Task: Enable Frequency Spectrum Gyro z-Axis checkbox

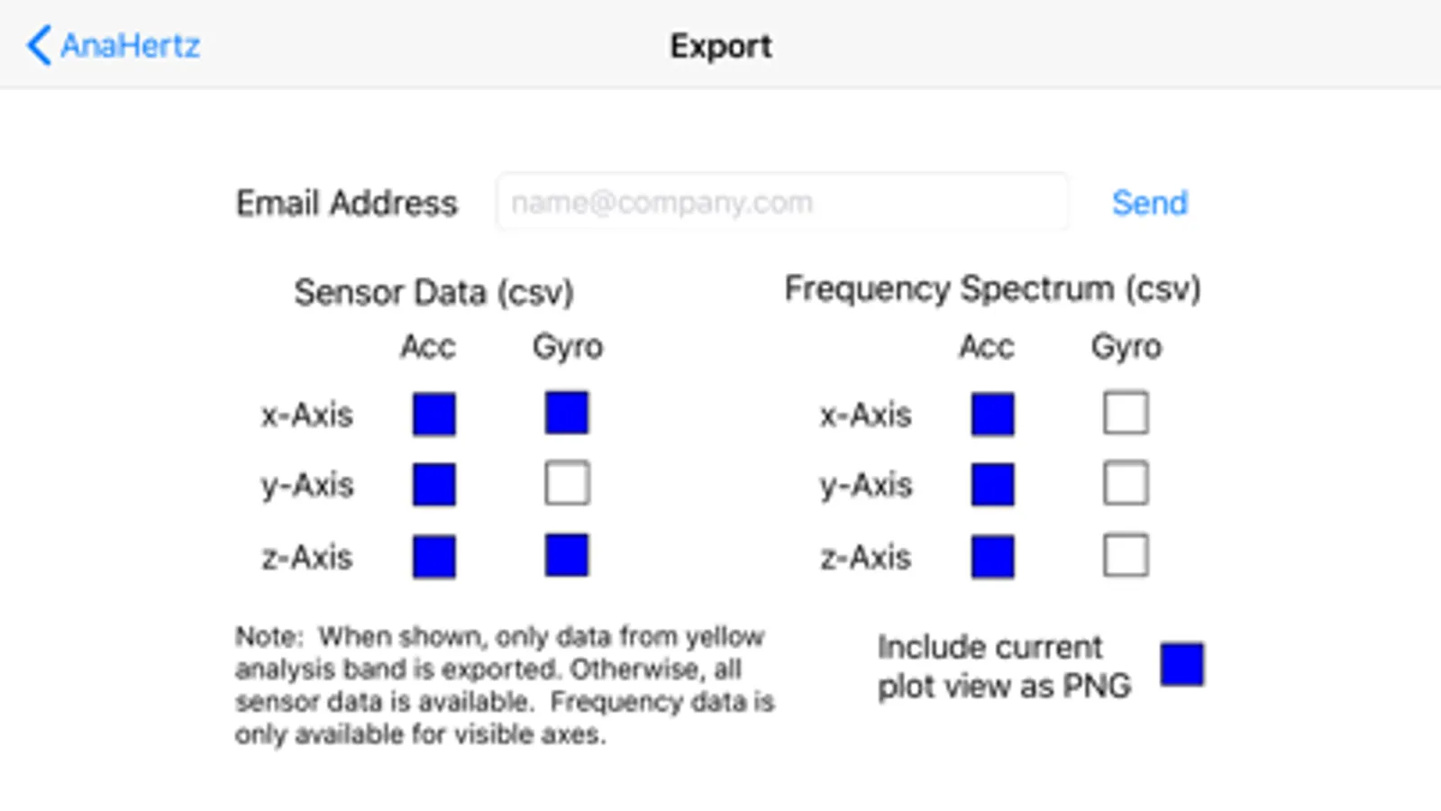Action: coord(1126,554)
